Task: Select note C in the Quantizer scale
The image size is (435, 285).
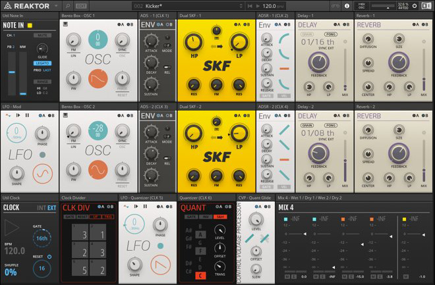Action: [x=200, y=276]
